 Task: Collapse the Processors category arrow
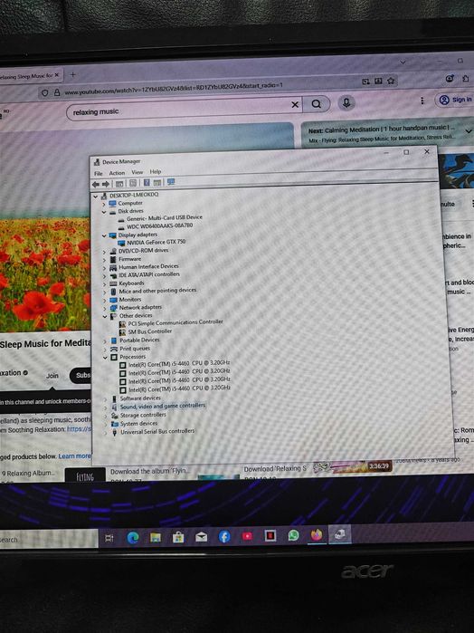click(x=105, y=358)
